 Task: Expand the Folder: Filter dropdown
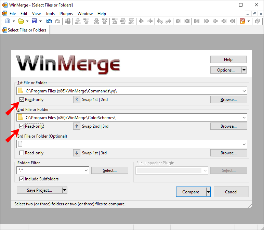[86, 170]
